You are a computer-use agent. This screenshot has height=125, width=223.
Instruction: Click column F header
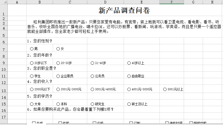171,2
